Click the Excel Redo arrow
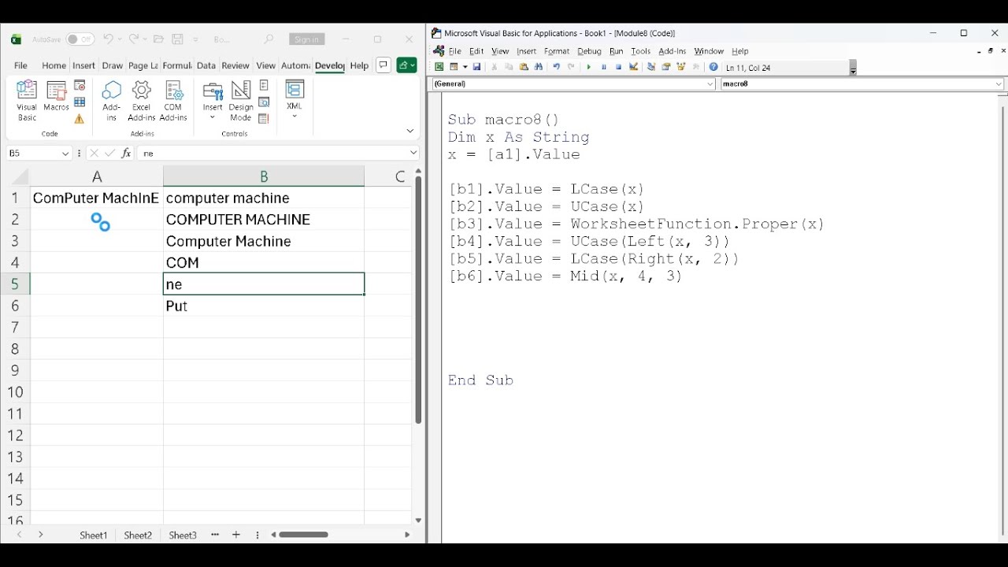Viewport: 1008px width, 567px height. (x=134, y=39)
